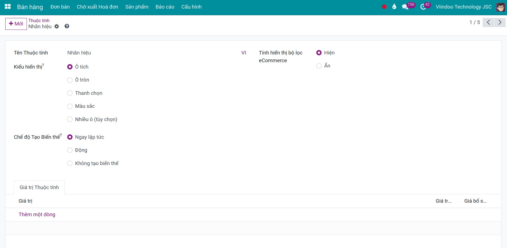Click Thuộc tính breadcrumb link
This screenshot has width=507, height=248.
pyautogui.click(x=39, y=20)
